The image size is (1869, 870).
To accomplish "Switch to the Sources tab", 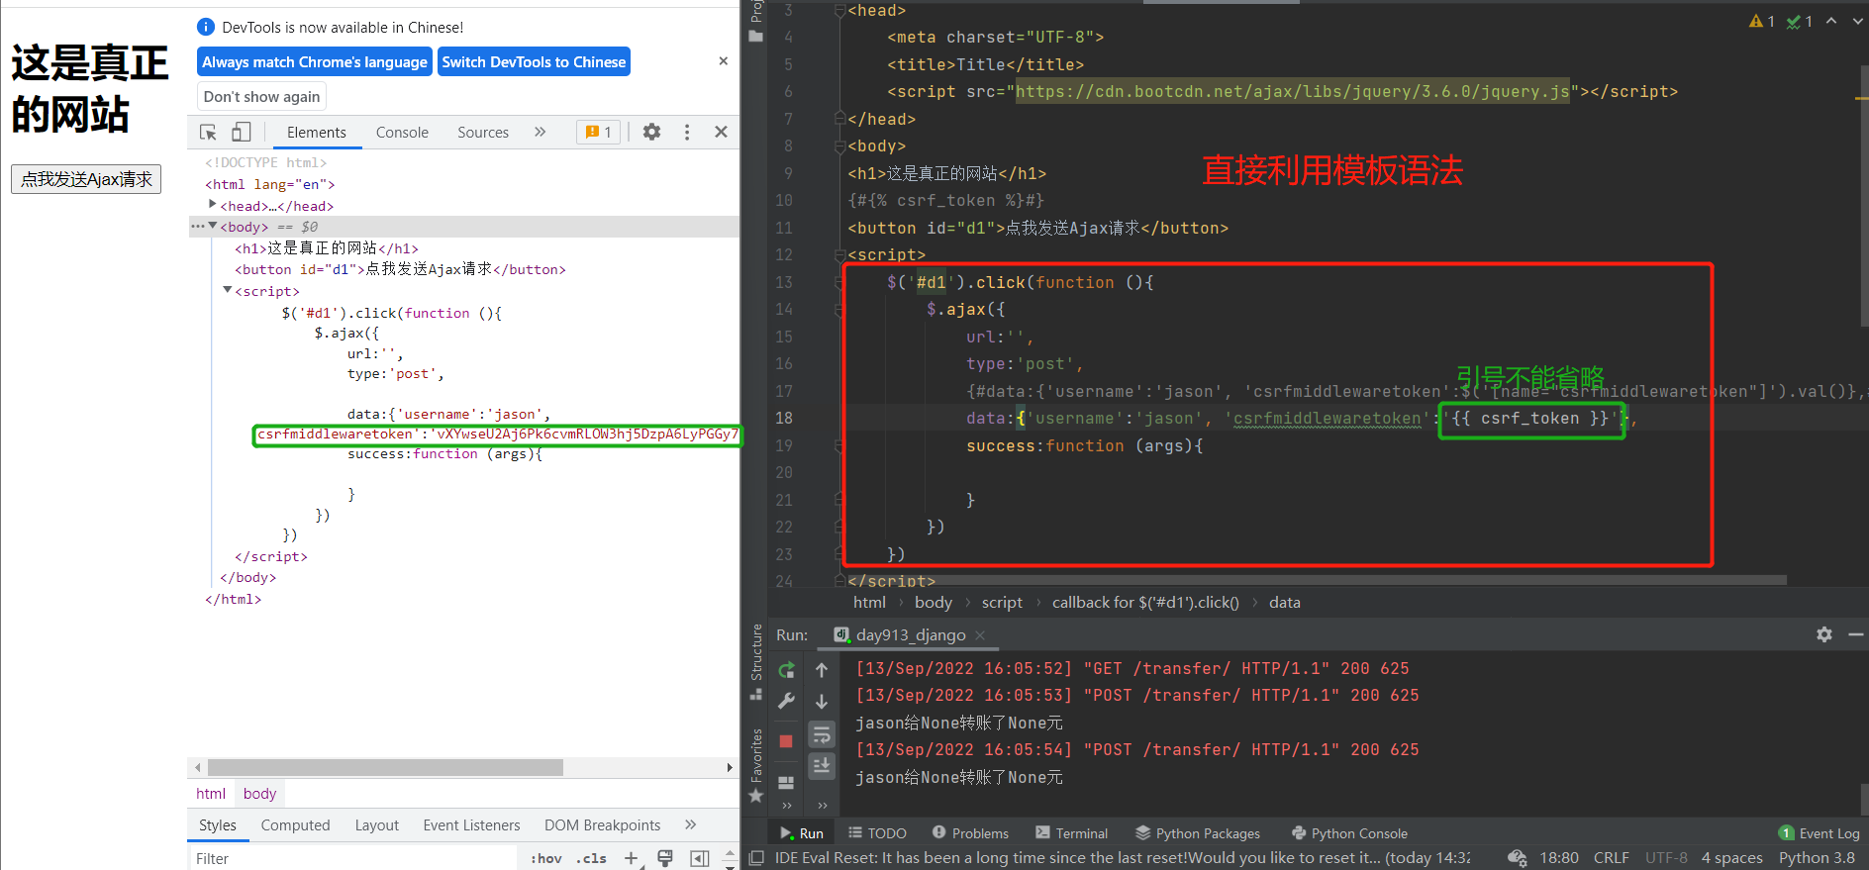I will [483, 133].
